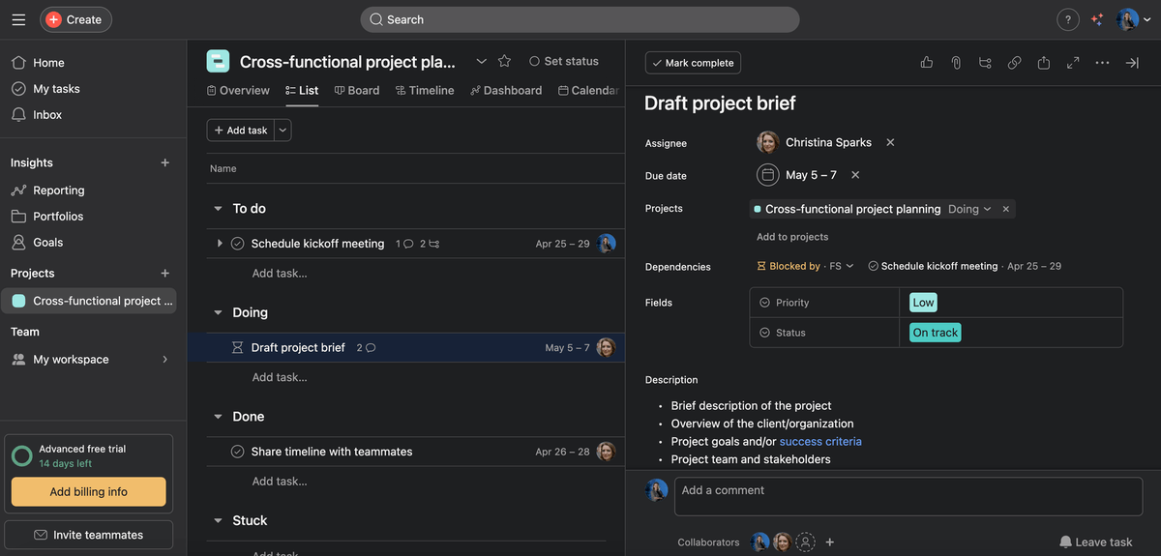The height and width of the screenshot is (556, 1161).
Task: Close details pane with arrow icon
Action: pyautogui.click(x=1132, y=63)
